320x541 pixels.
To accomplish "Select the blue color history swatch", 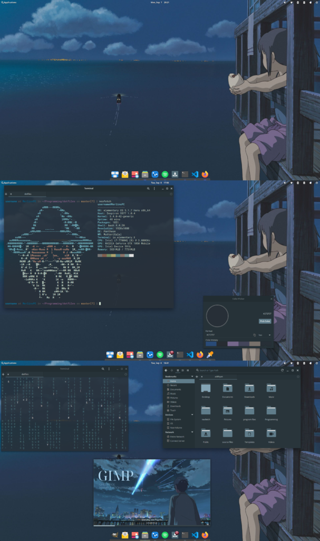I will (211, 343).
